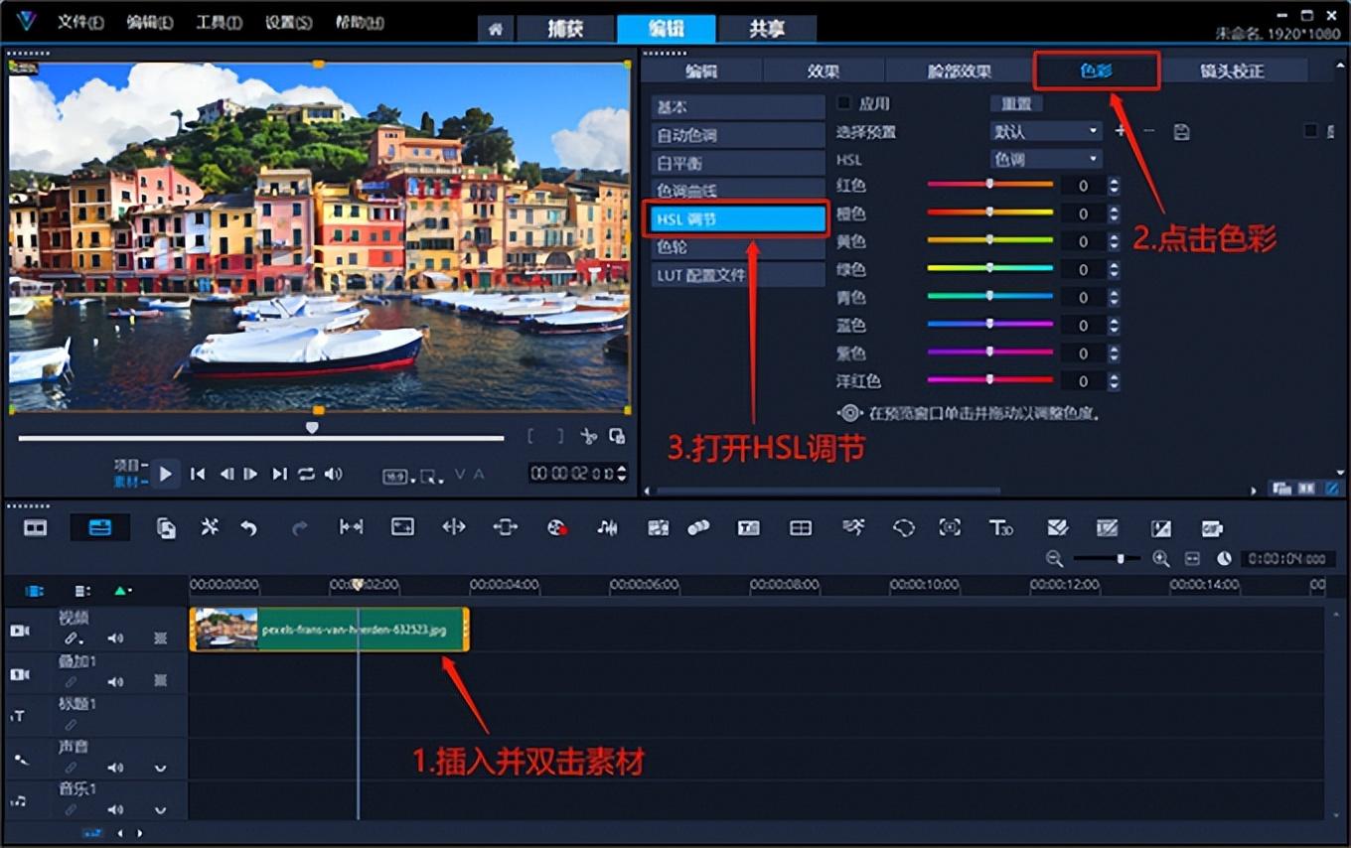Mute the 叠加1 track speaker

pyautogui.click(x=115, y=682)
